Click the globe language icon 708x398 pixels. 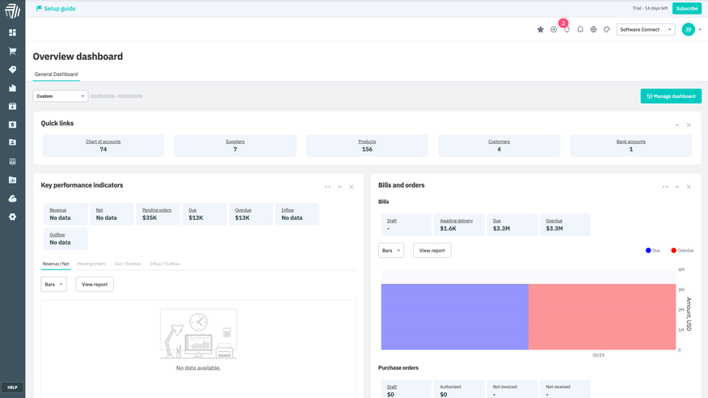pos(593,29)
